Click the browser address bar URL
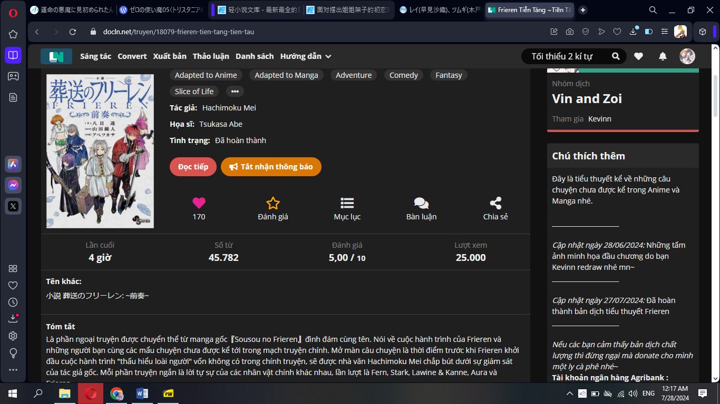Image resolution: width=720 pixels, height=404 pixels. pos(179,32)
